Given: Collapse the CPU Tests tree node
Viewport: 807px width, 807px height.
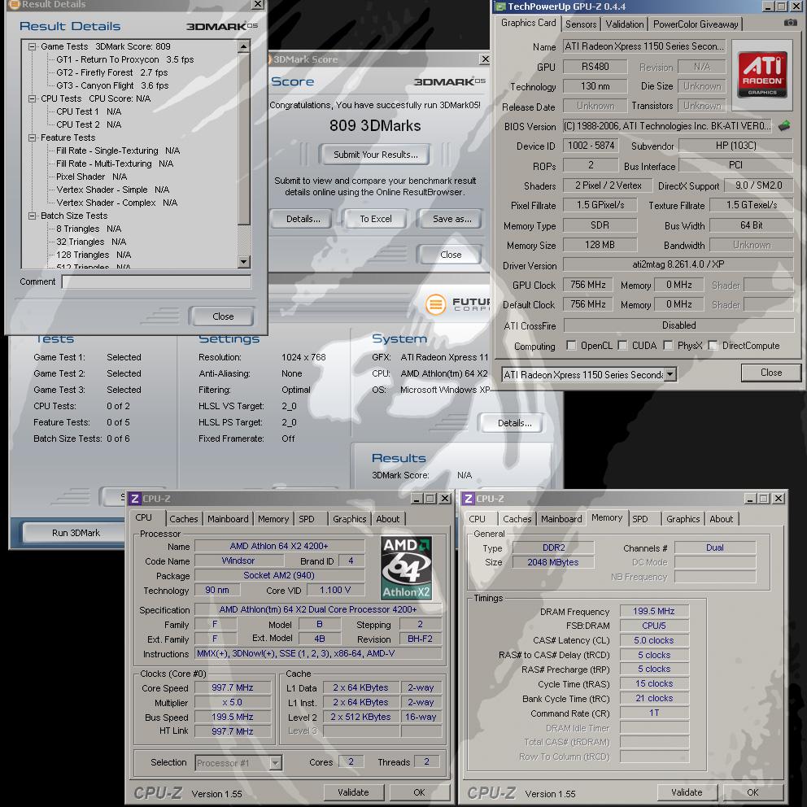Looking at the screenshot, I should [x=32, y=98].
